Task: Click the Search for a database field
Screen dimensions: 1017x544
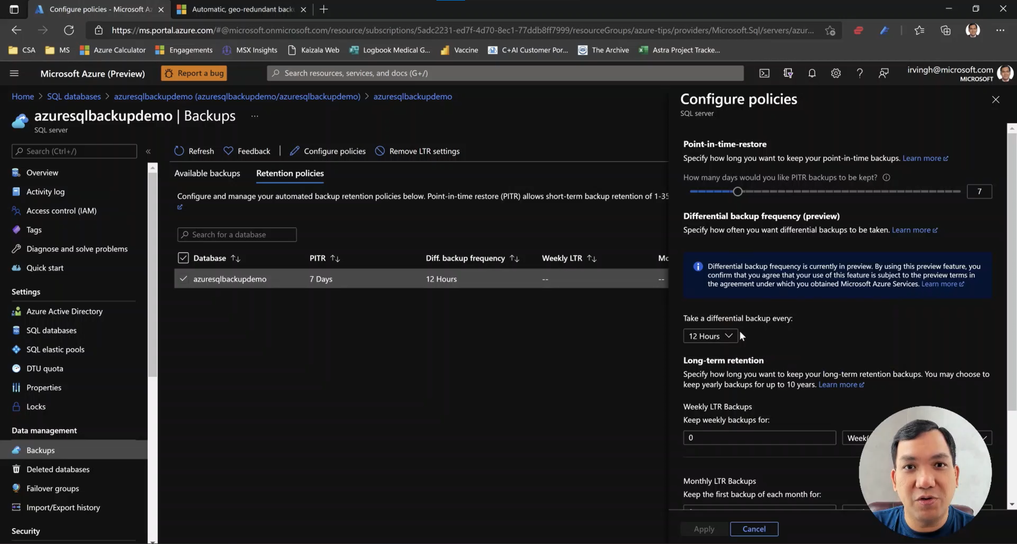Action: pyautogui.click(x=237, y=234)
